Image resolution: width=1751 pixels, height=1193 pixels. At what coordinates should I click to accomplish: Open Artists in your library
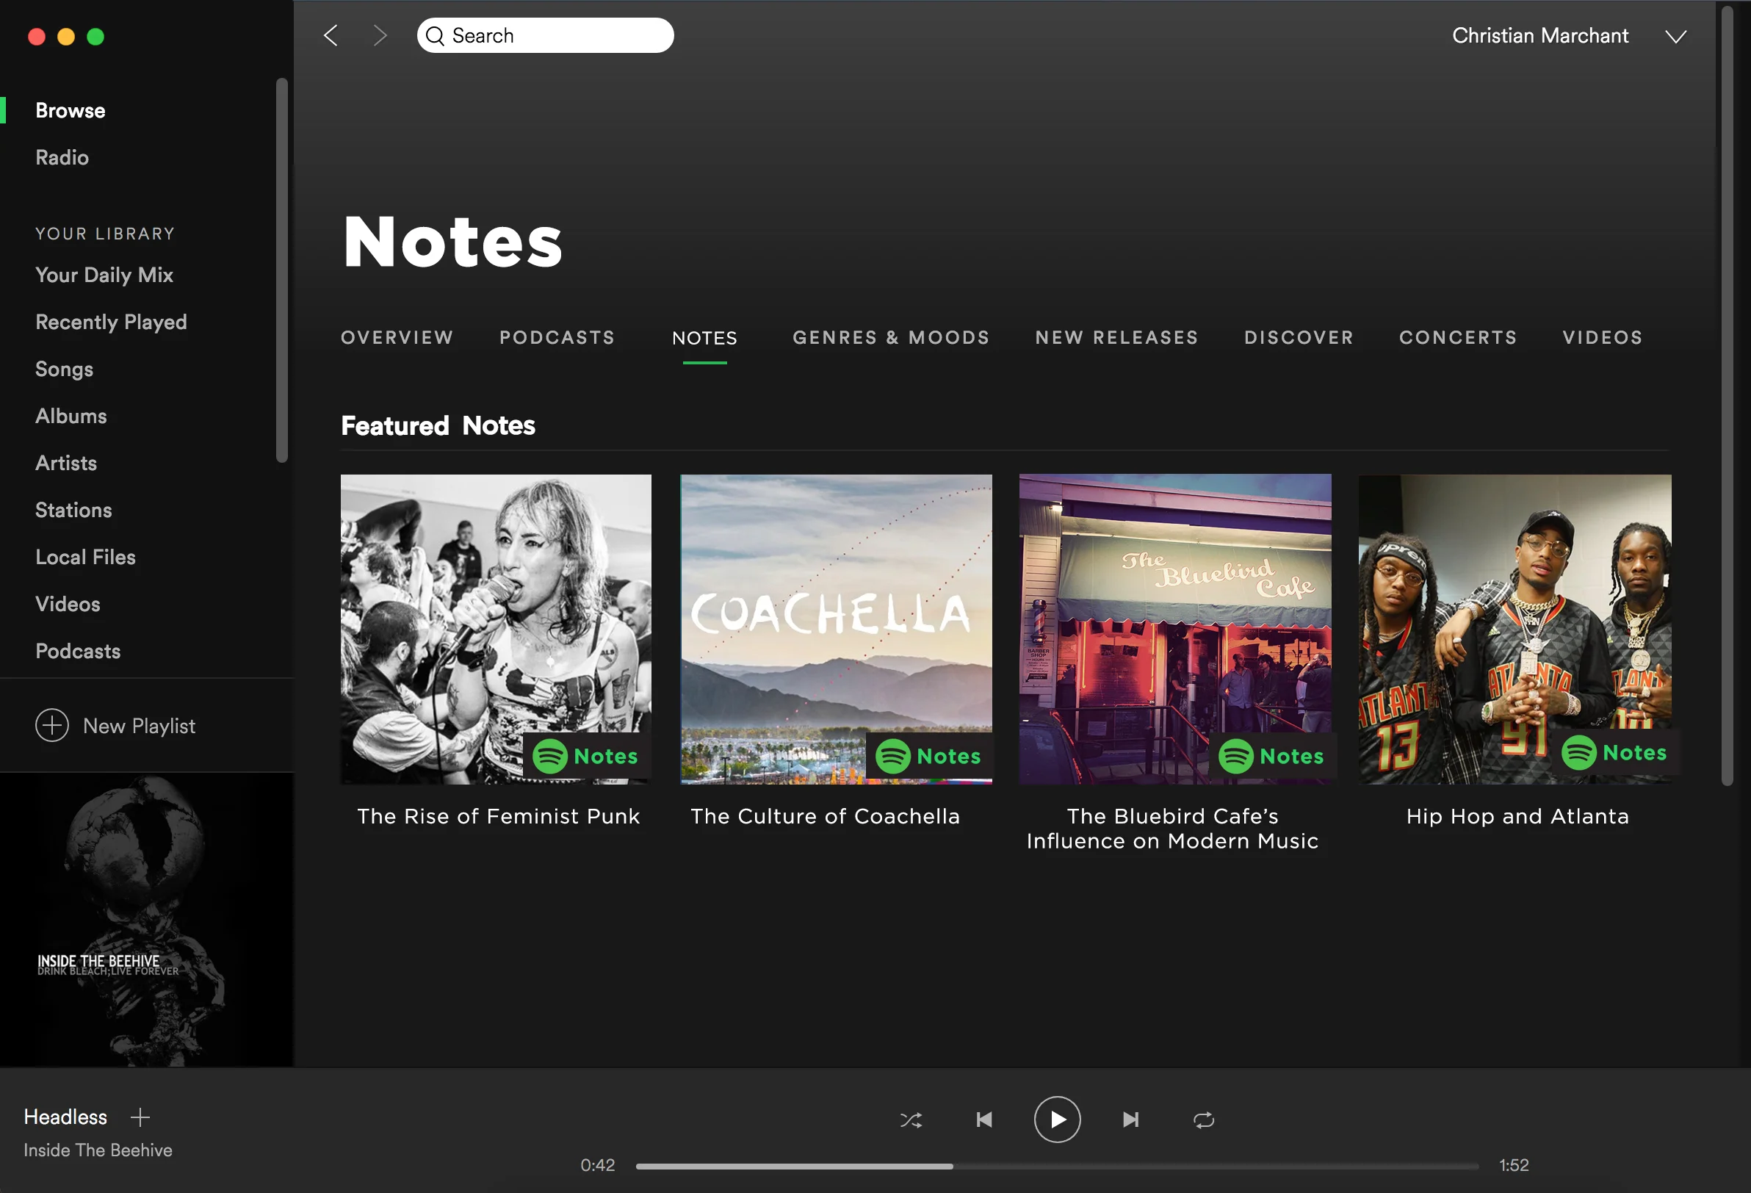[x=66, y=463]
